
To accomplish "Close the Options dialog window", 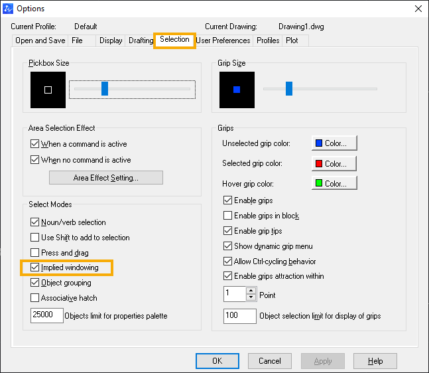I will pyautogui.click(x=418, y=9).
